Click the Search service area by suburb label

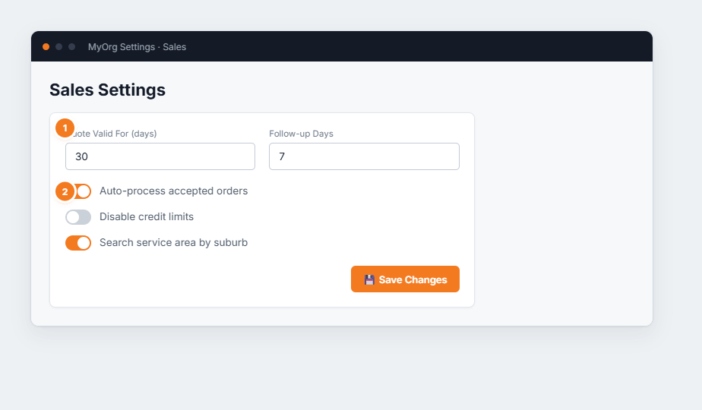coord(174,243)
